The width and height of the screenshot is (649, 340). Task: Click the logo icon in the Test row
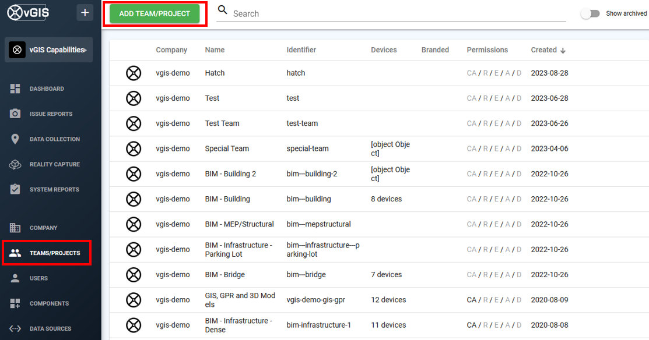point(134,98)
